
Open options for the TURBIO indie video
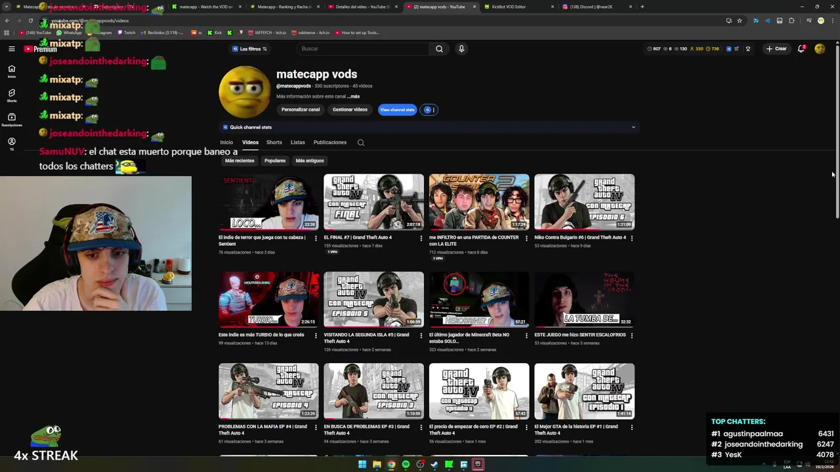tap(316, 336)
